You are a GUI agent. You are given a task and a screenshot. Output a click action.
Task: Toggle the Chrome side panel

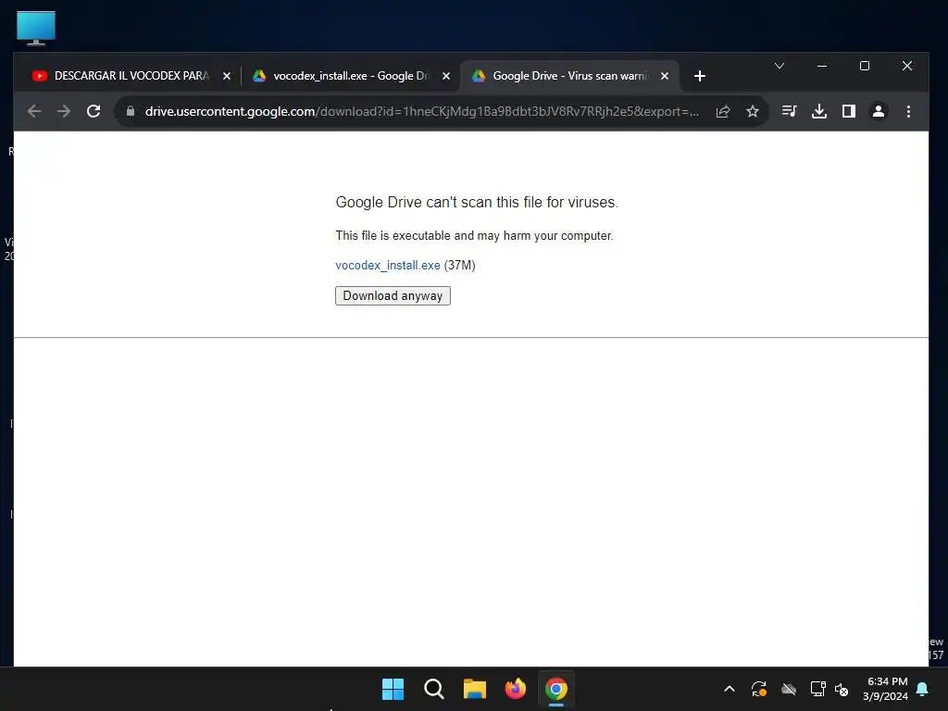pos(849,111)
